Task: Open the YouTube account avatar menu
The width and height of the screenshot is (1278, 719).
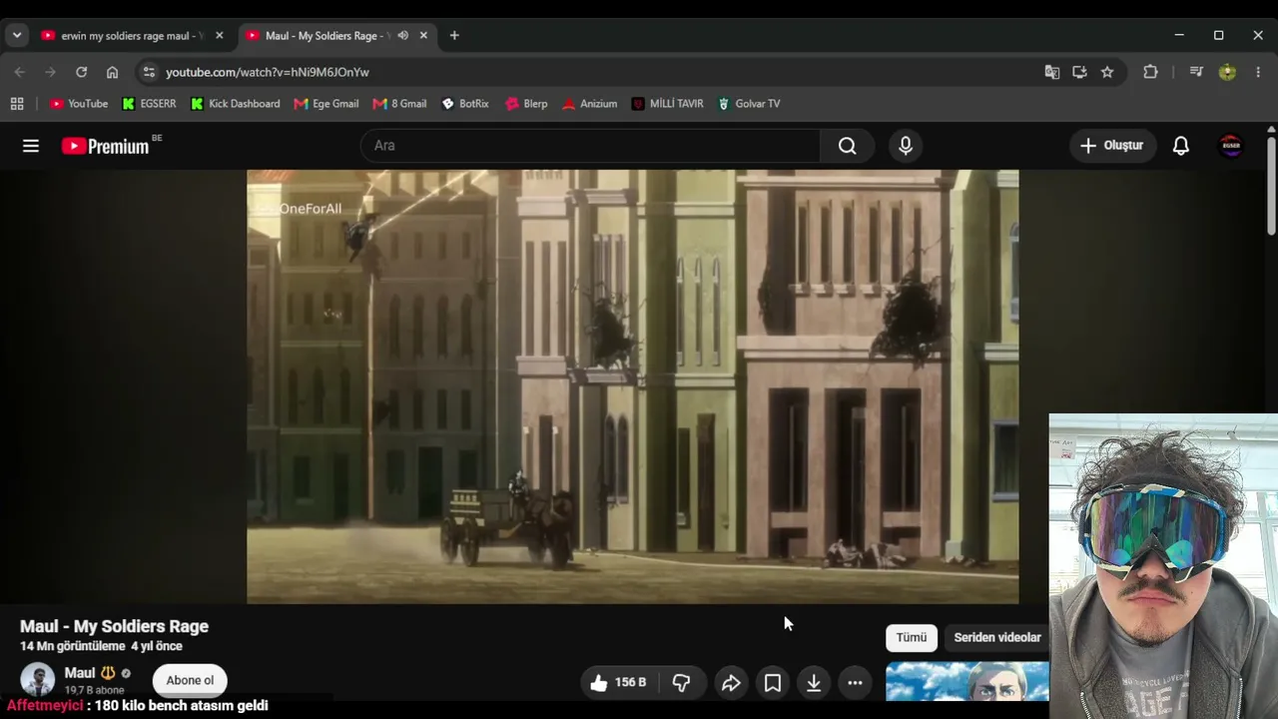Action: tap(1231, 146)
